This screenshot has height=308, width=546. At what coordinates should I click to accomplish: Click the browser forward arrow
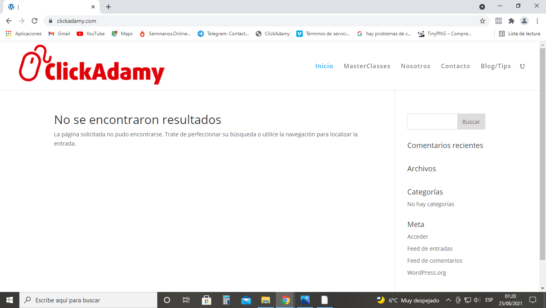tap(22, 21)
